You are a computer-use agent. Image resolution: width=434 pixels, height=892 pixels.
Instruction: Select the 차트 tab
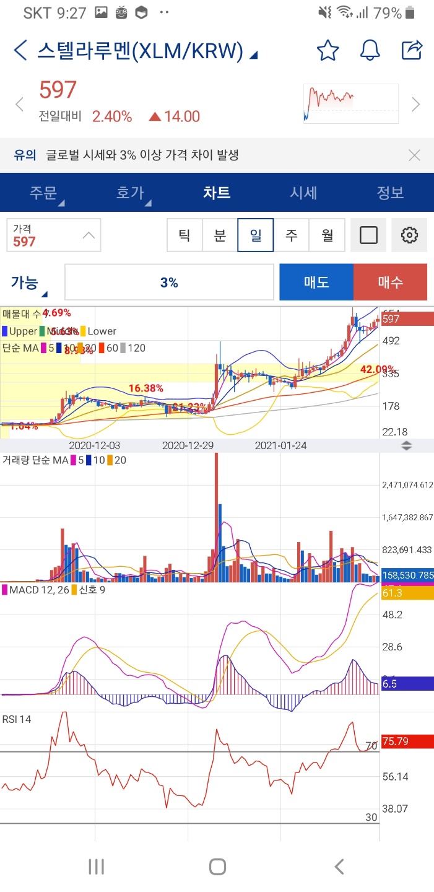217,193
